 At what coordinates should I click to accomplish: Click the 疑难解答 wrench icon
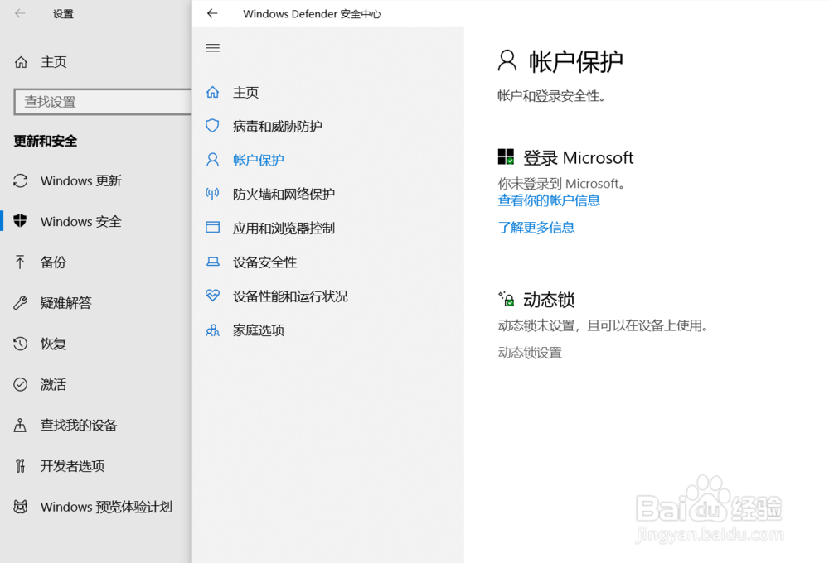coord(21,303)
